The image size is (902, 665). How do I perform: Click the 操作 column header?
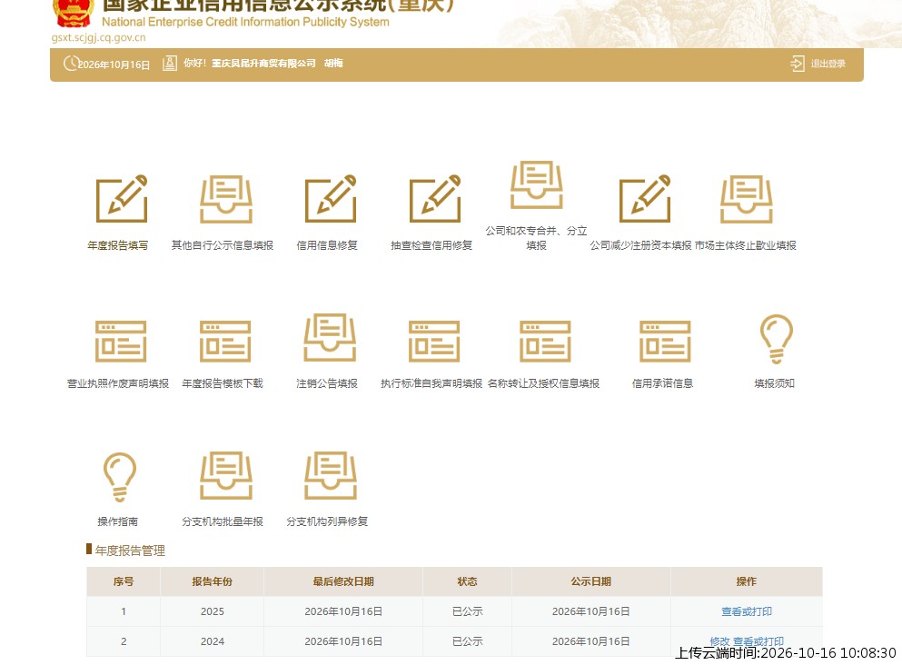746,581
